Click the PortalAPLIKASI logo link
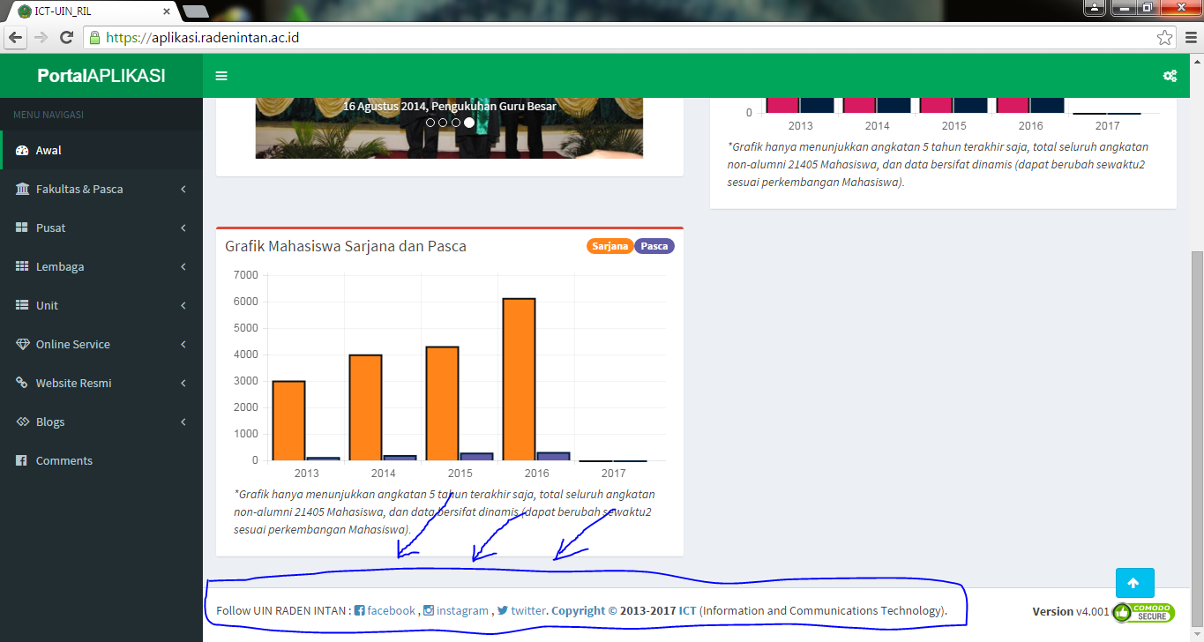Screen dimensions: 1204x642 101,76
